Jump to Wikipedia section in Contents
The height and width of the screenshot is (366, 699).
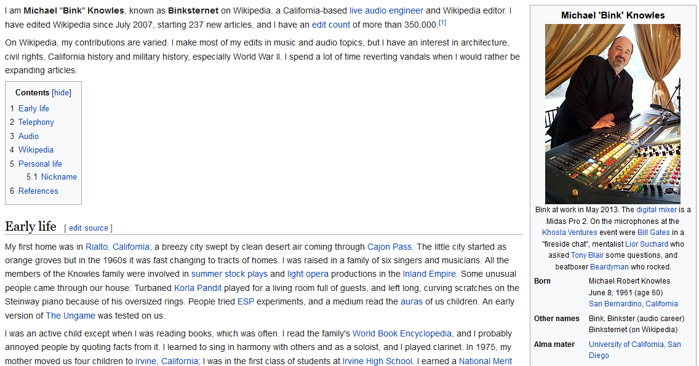(x=36, y=150)
